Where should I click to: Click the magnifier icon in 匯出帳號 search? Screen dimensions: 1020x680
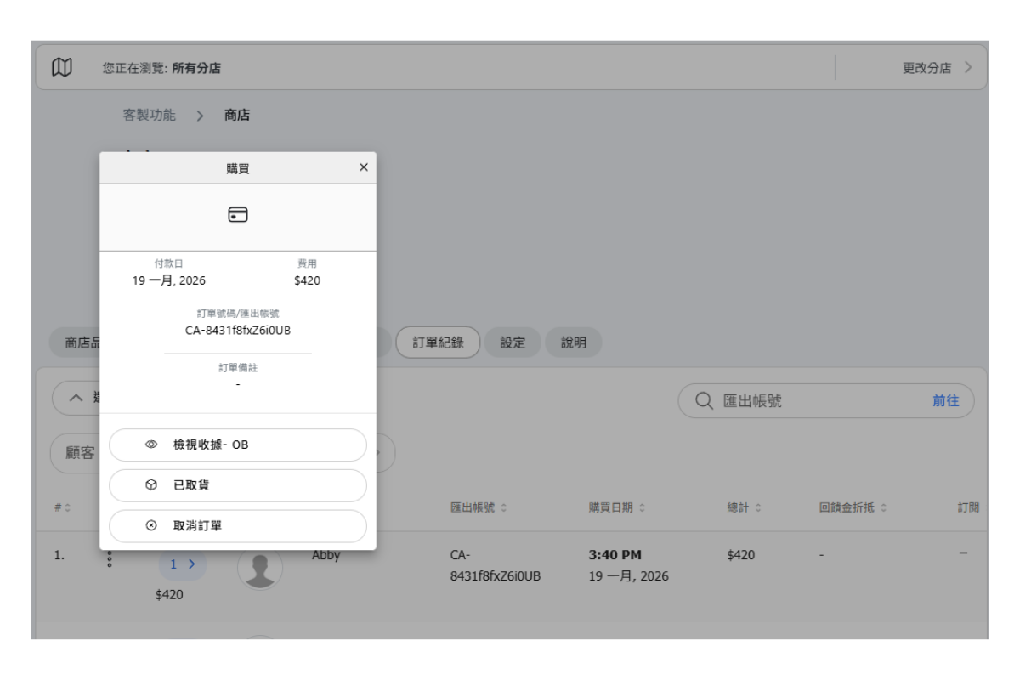click(x=704, y=400)
